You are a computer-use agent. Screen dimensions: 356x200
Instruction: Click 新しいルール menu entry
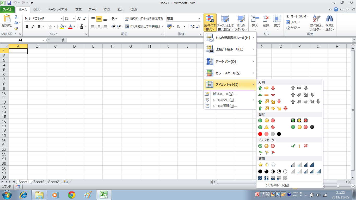(224, 94)
